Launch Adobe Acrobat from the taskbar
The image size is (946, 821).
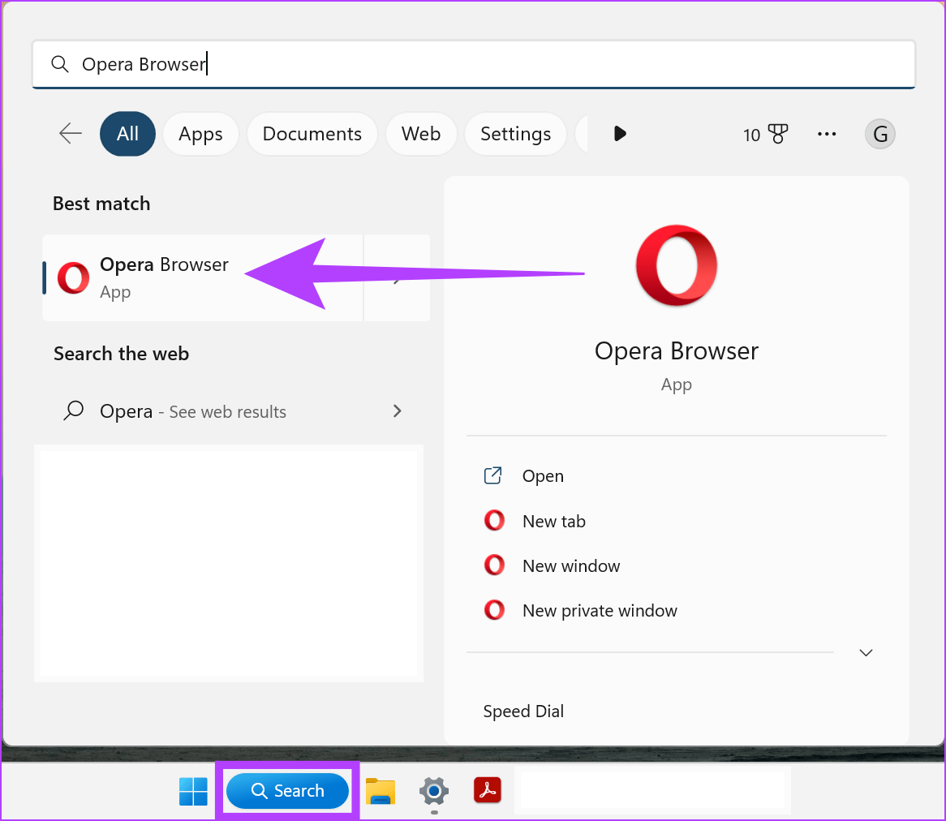point(487,790)
